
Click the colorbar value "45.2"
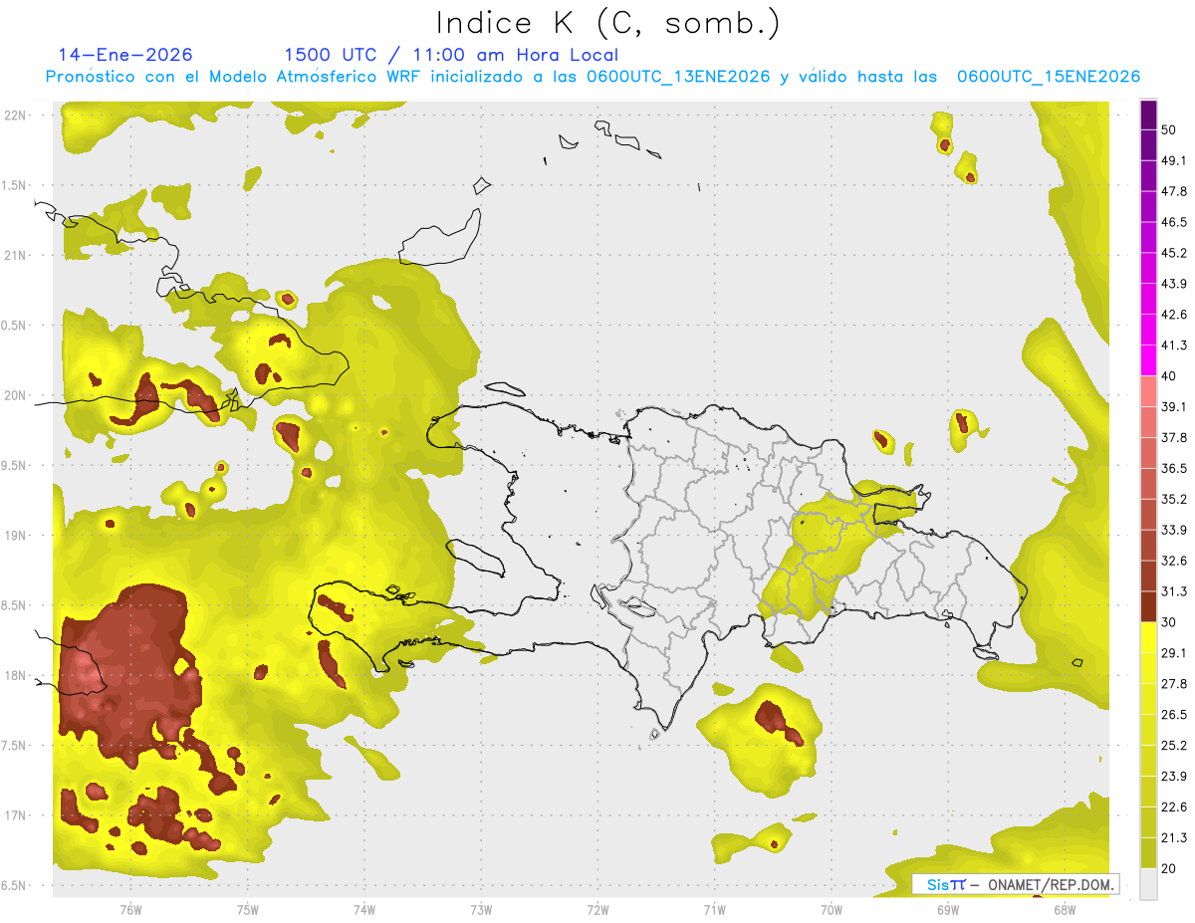pos(1174,253)
